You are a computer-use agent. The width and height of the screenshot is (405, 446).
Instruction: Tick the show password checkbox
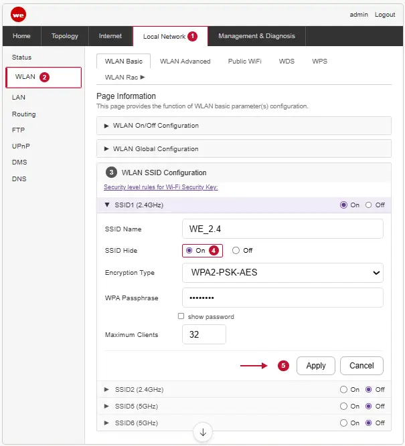point(181,316)
